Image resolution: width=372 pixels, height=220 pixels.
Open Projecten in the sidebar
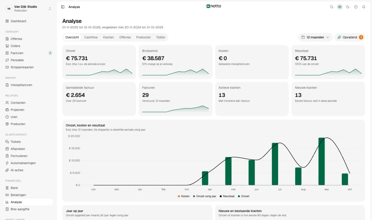pyautogui.click(x=28, y=110)
